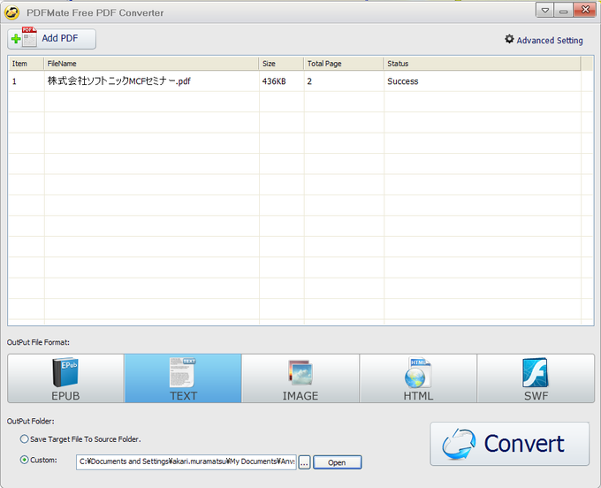Viewport: 601px width, 488px height.
Task: Start conversion with Convert button
Action: [509, 444]
